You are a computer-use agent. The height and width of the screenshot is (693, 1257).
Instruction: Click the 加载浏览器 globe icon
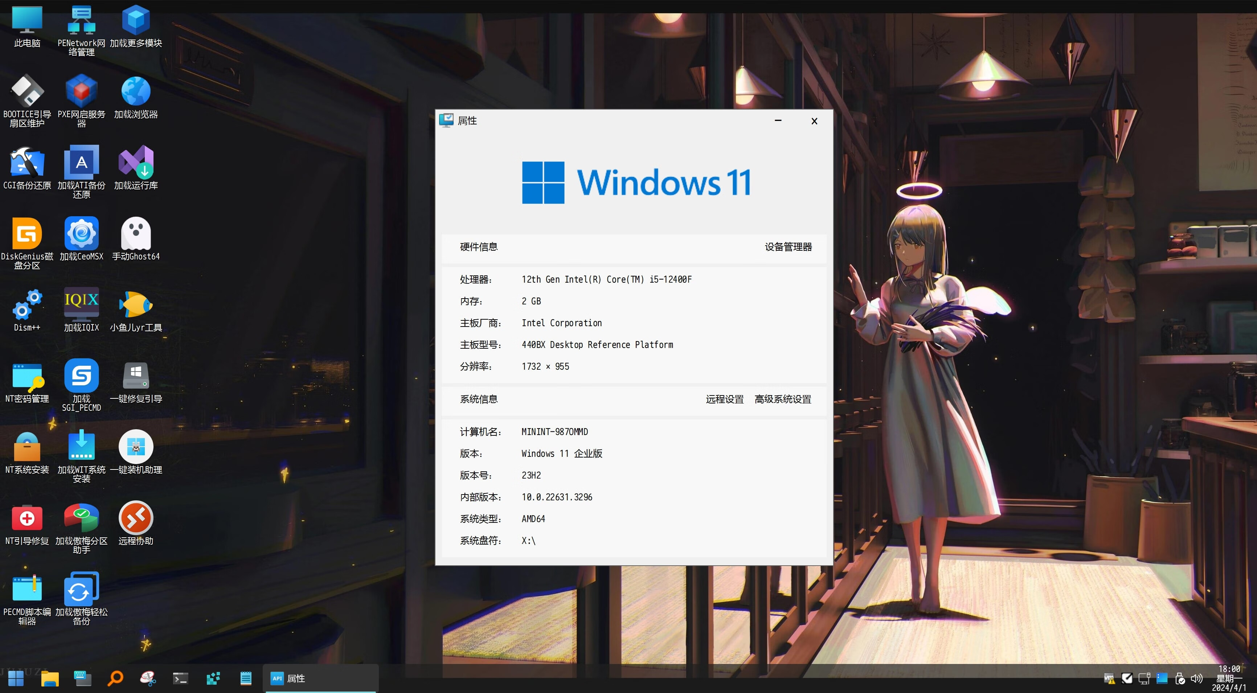(x=136, y=98)
